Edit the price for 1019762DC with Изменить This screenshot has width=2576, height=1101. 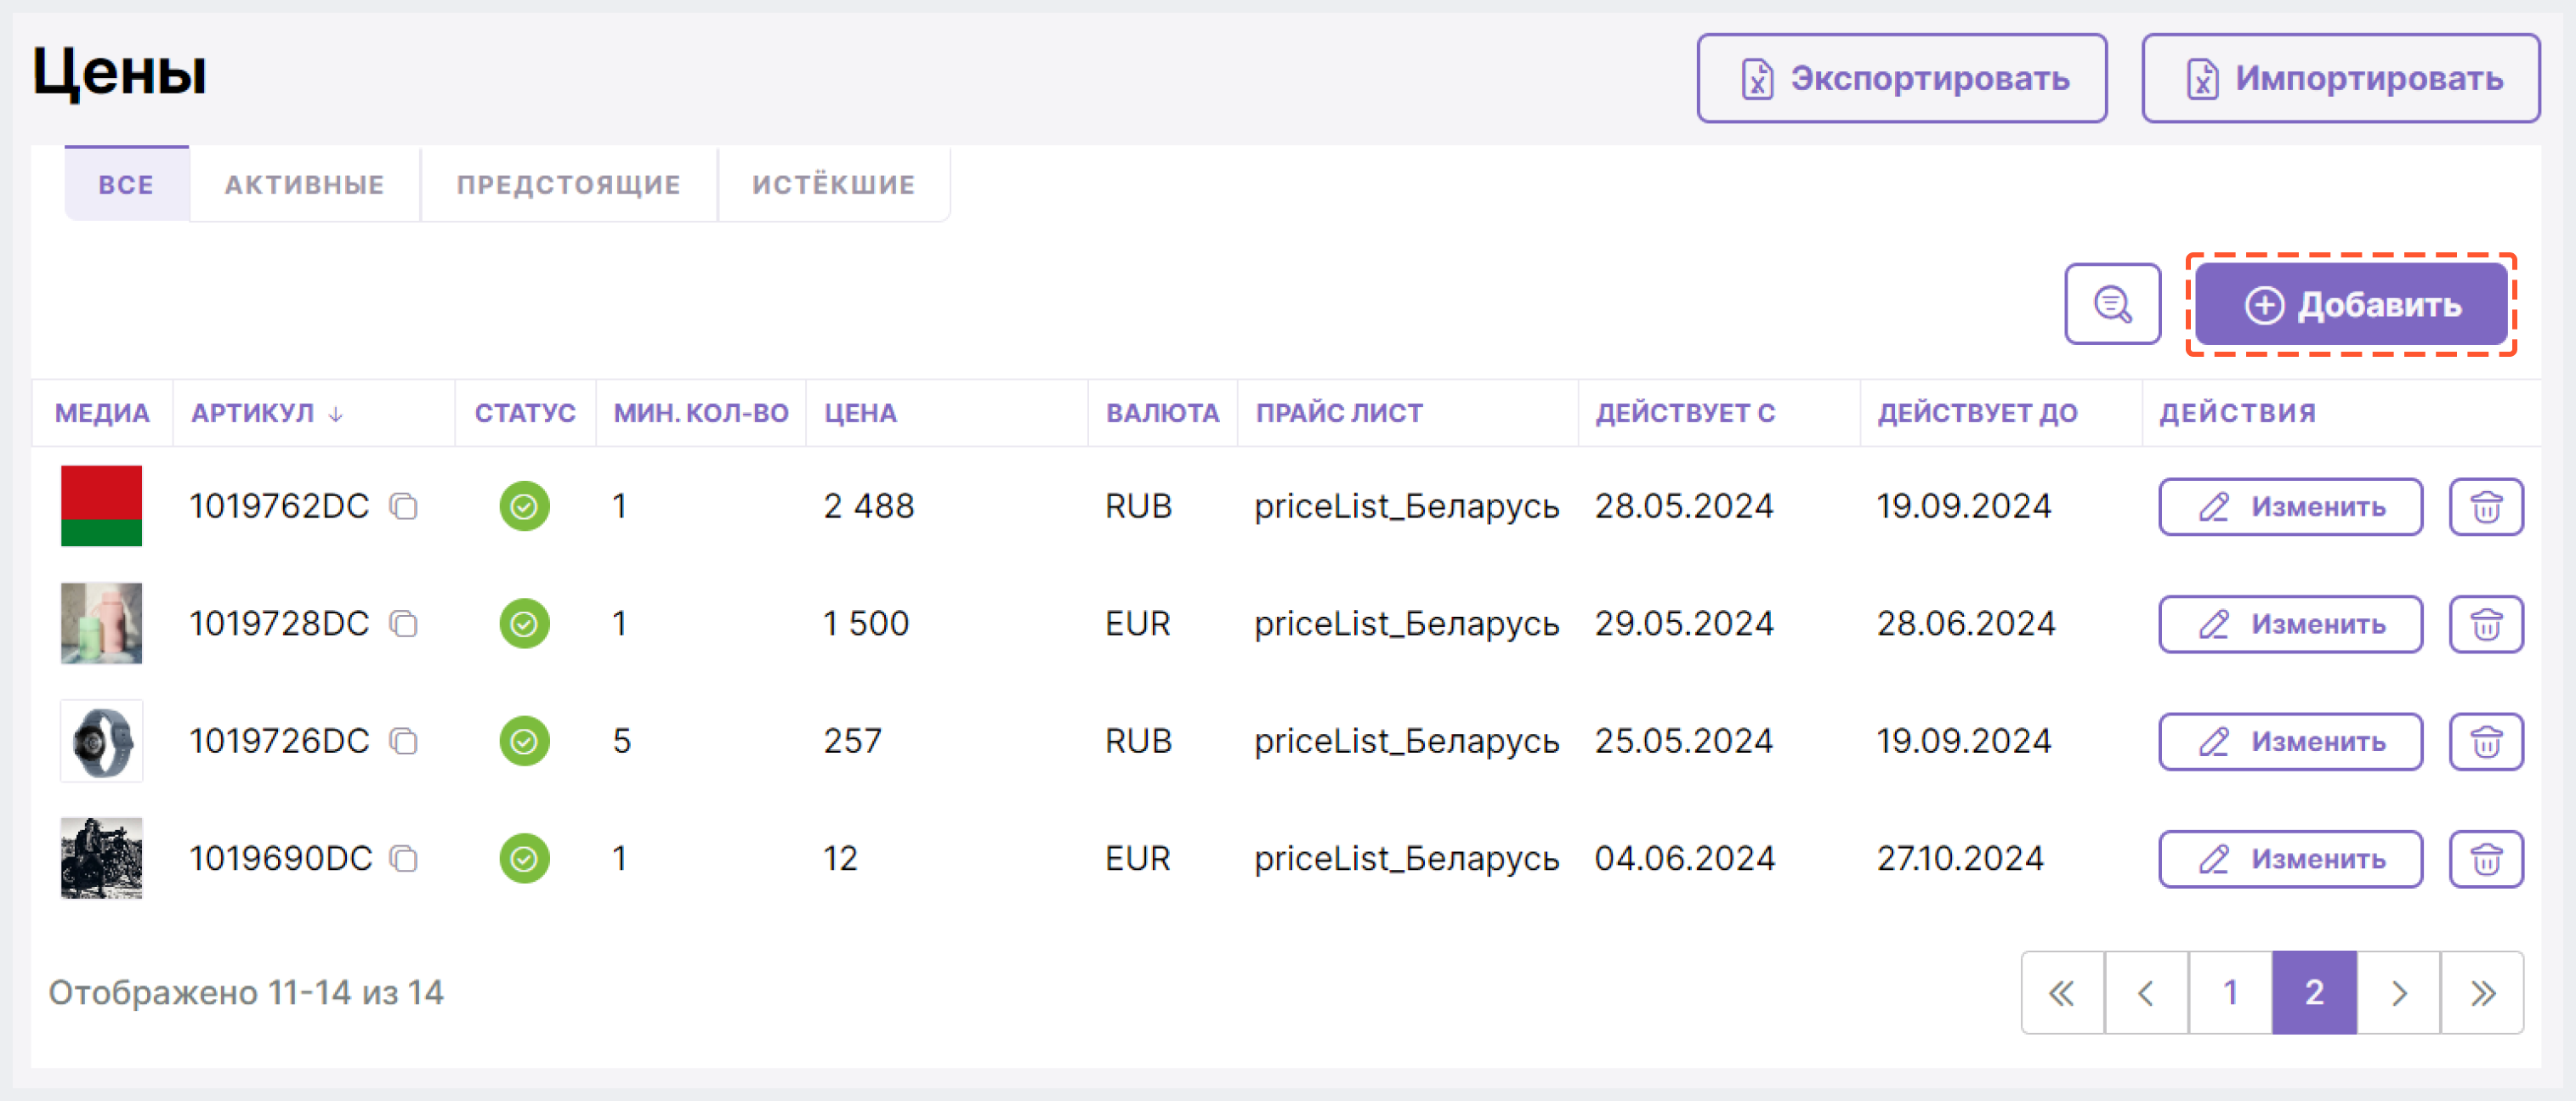2290,506
